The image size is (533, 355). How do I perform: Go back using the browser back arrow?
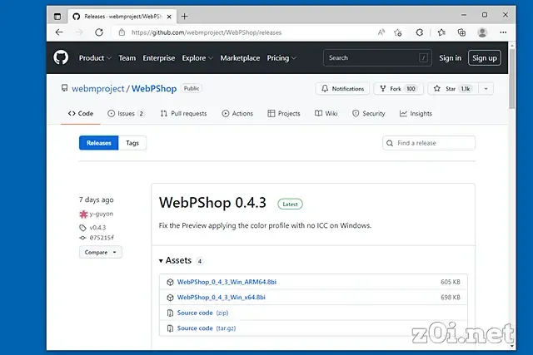coord(59,32)
